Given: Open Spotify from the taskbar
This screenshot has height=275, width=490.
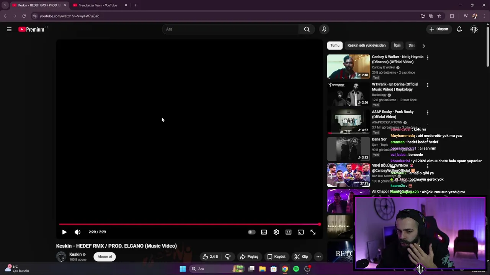Looking at the screenshot, I should [x=296, y=269].
